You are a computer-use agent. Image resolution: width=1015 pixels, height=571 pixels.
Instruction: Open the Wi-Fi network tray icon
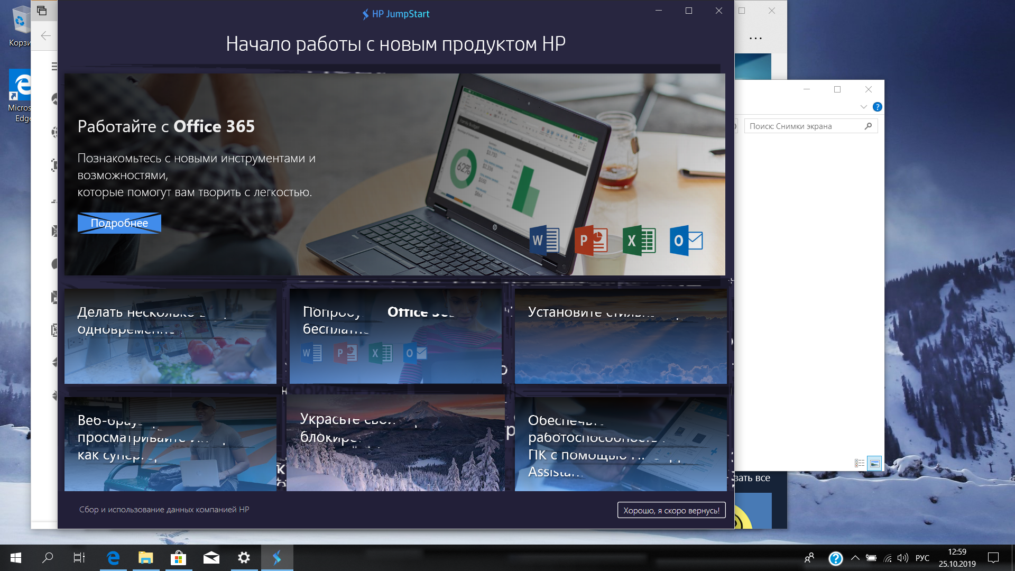click(888, 558)
